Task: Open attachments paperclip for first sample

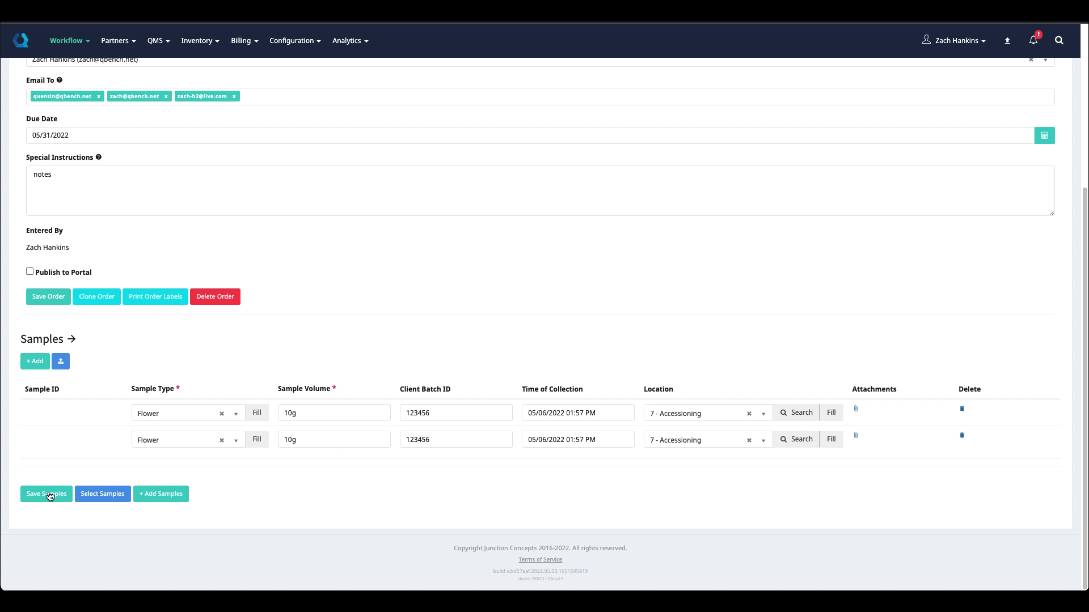Action: tap(856, 409)
